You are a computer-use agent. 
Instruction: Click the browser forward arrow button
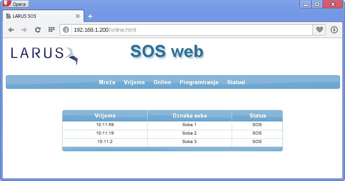tap(24, 30)
